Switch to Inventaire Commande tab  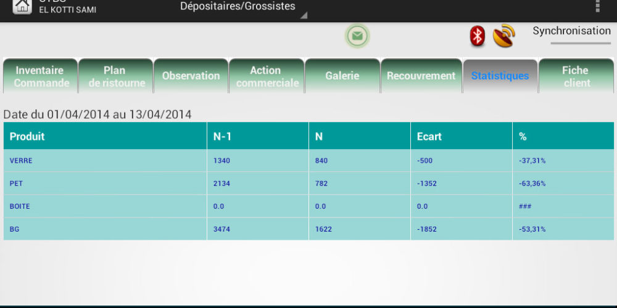[41, 76]
